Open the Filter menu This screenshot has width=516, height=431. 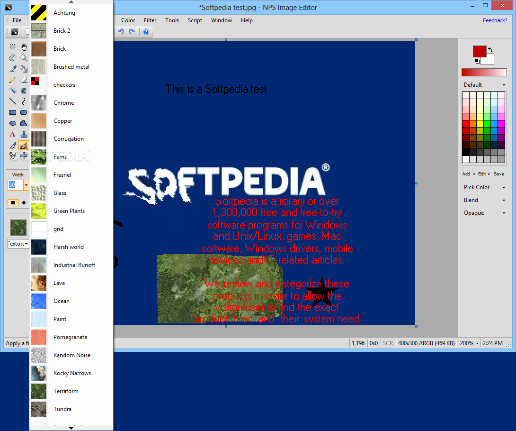pos(150,20)
